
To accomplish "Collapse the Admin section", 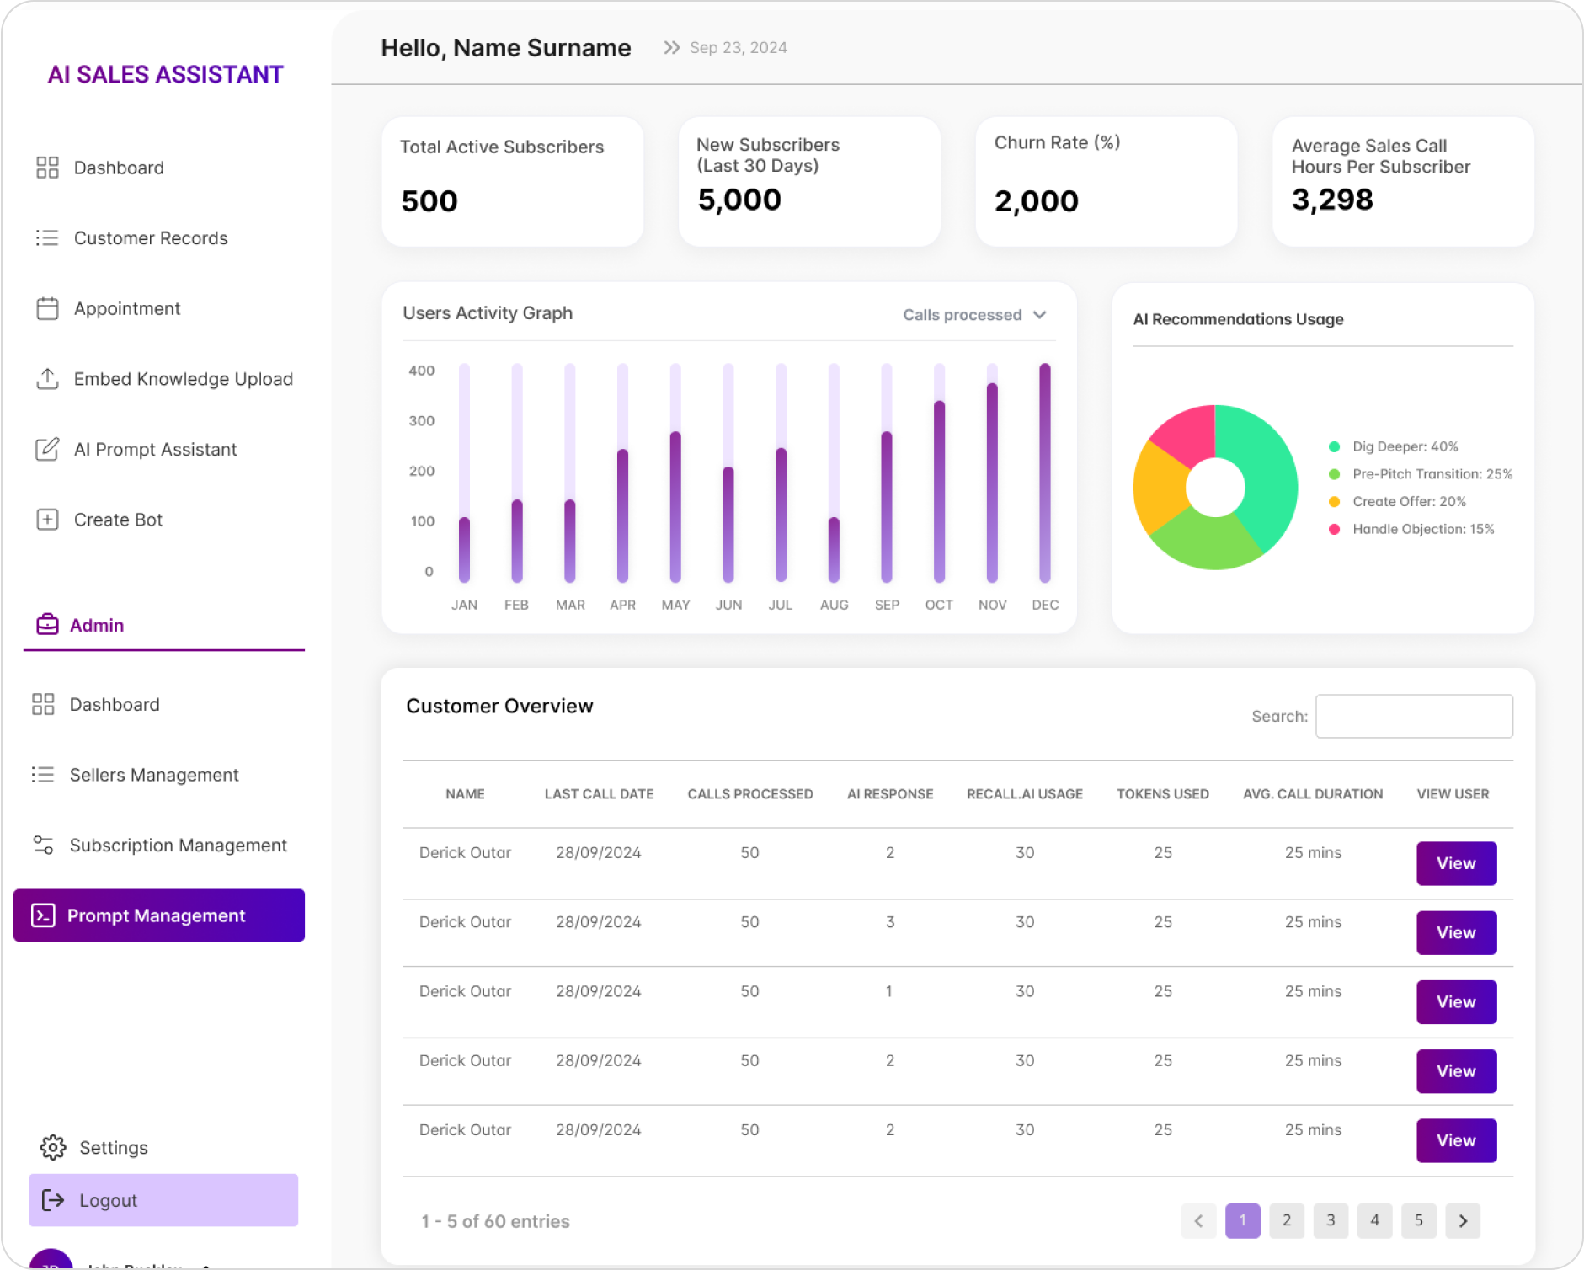I will click(96, 625).
